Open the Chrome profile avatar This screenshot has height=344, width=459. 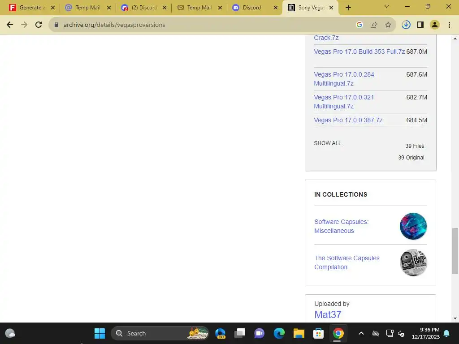[x=435, y=25]
